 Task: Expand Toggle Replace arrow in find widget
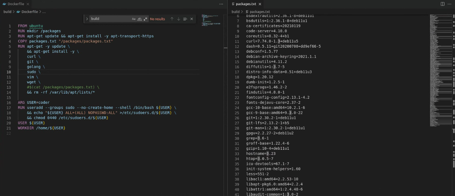tap(87, 19)
